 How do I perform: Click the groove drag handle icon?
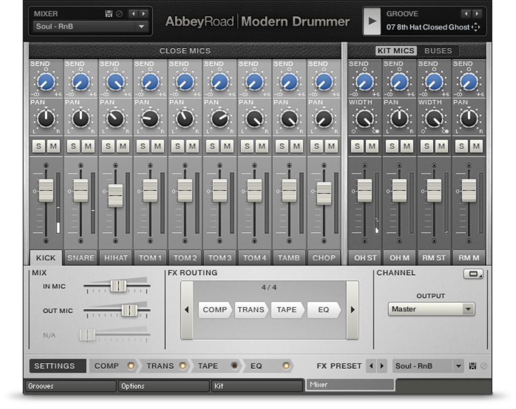(x=476, y=27)
